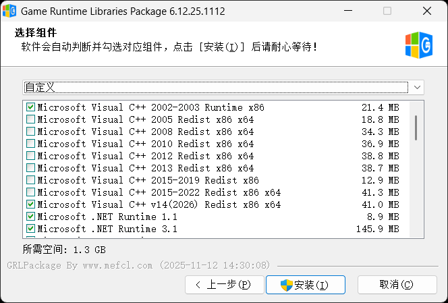
Task: Click 取消(C) cancel button
Action: click(397, 285)
